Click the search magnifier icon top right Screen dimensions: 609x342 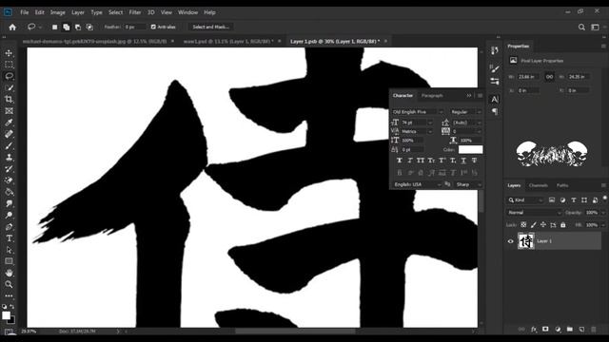pos(581,28)
